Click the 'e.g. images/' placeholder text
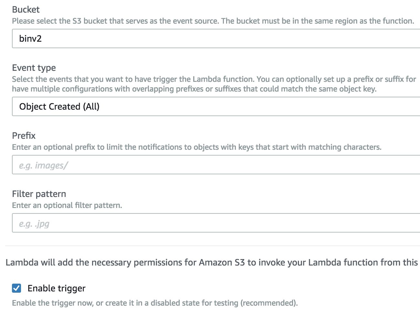Image resolution: width=420 pixels, height=315 pixels. 43,166
